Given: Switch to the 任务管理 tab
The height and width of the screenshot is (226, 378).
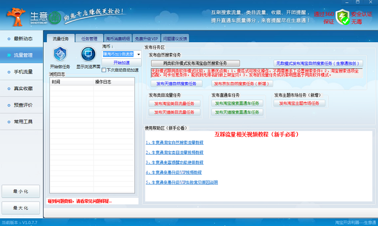Looking at the screenshot, I should pyautogui.click(x=89, y=39).
